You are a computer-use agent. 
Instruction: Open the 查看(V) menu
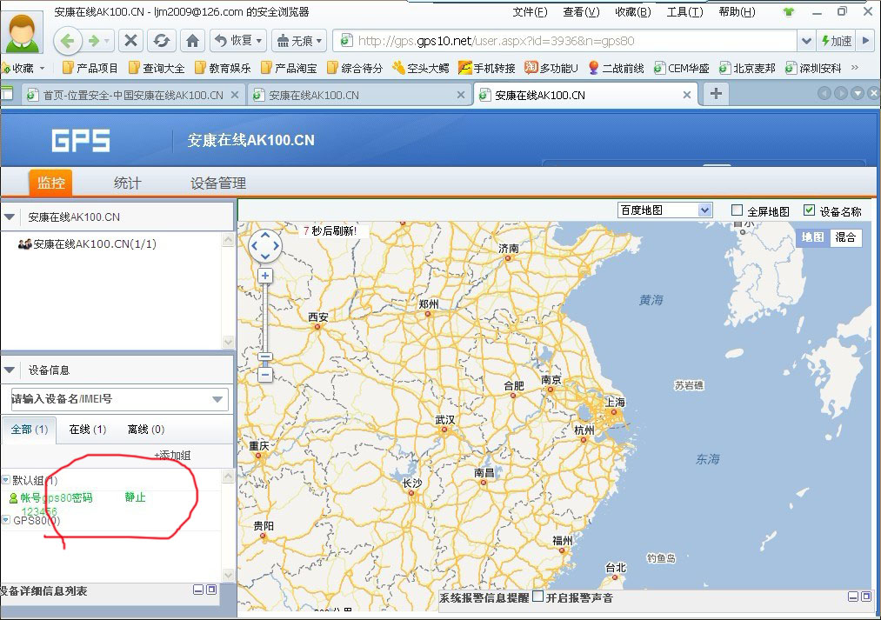click(x=581, y=12)
